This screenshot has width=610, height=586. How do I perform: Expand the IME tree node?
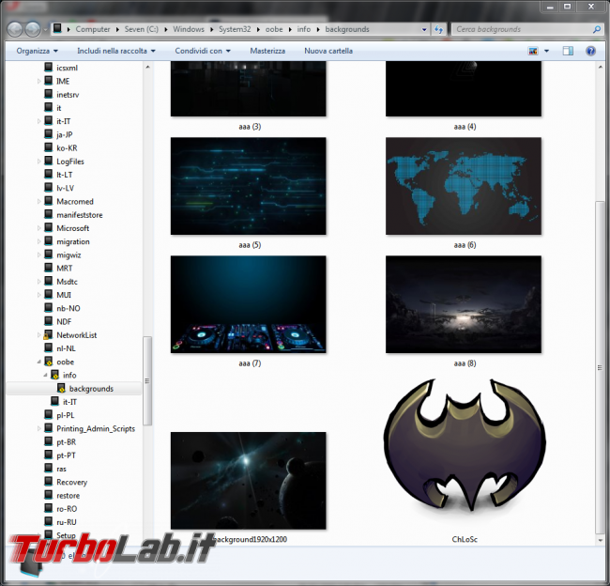click(38, 81)
